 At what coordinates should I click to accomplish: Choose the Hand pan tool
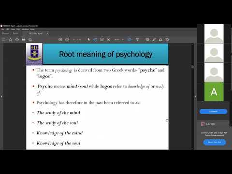point(95,40)
